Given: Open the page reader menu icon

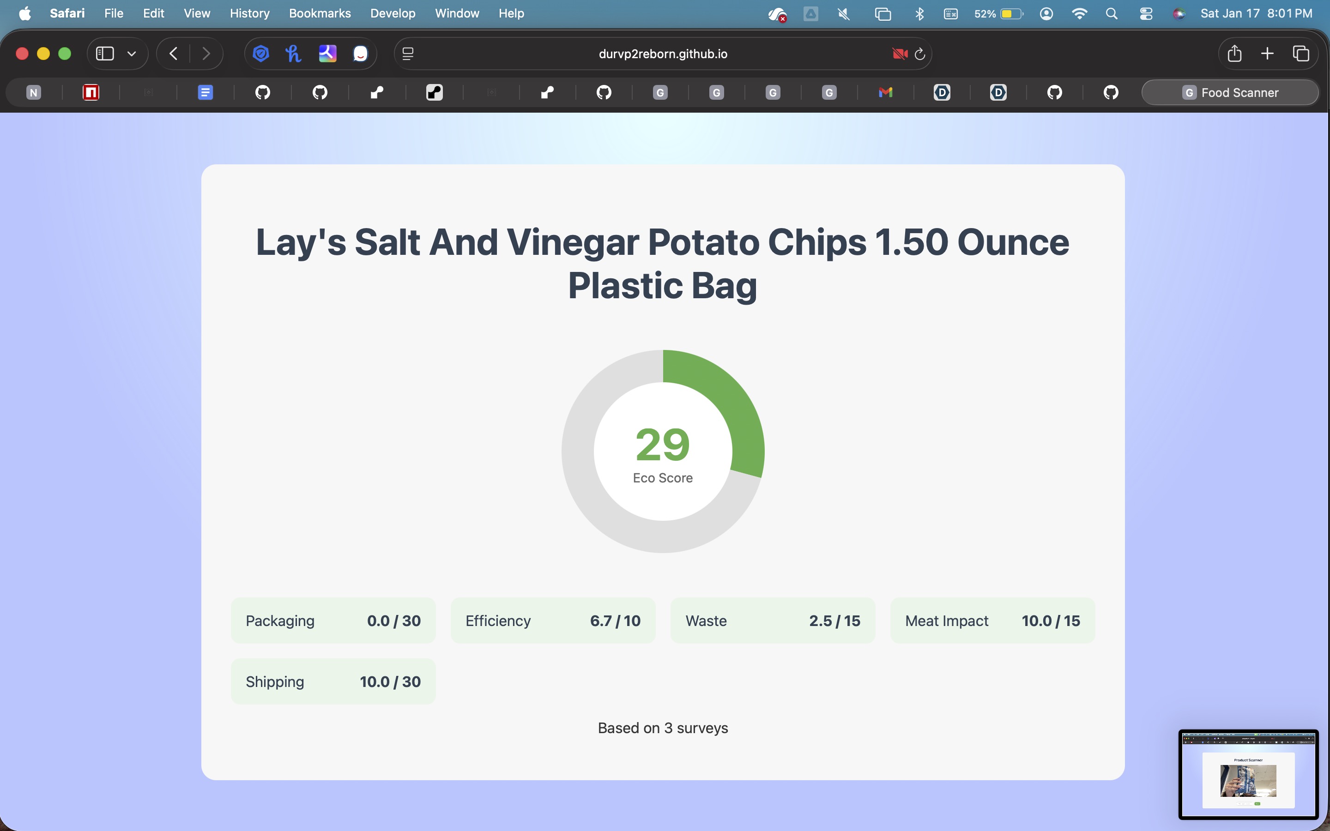Looking at the screenshot, I should click(408, 54).
